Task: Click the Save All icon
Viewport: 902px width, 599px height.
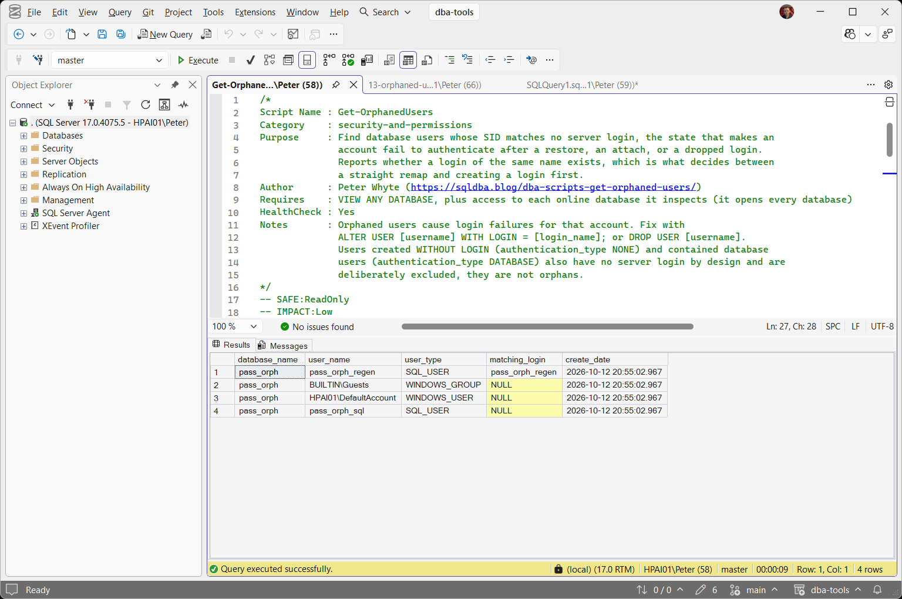Action: click(121, 34)
